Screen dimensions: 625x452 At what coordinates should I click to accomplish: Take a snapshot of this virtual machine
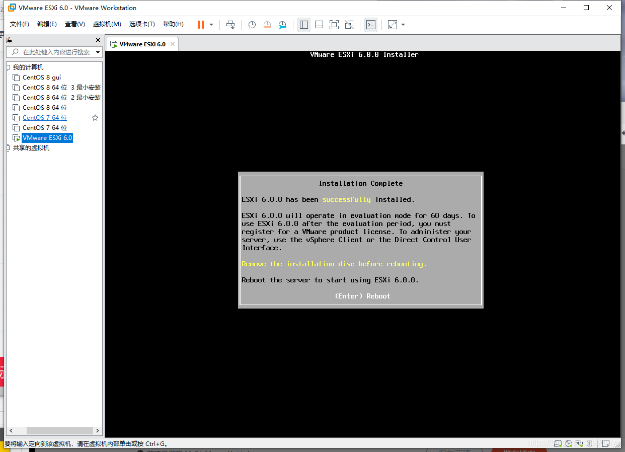252,25
